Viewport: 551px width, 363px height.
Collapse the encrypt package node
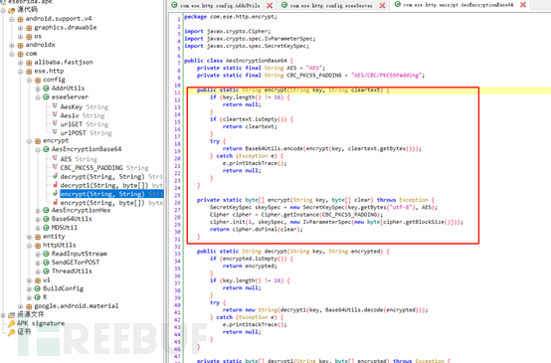[29, 141]
